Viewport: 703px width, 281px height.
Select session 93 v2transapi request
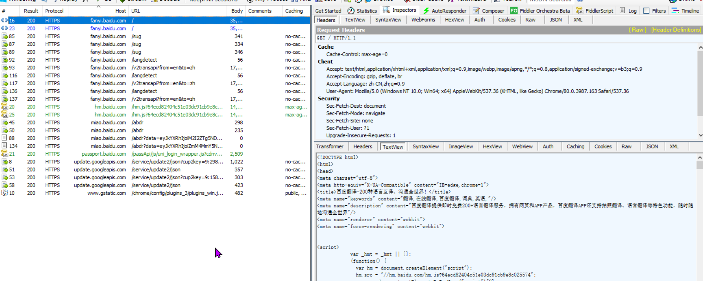pos(155,67)
